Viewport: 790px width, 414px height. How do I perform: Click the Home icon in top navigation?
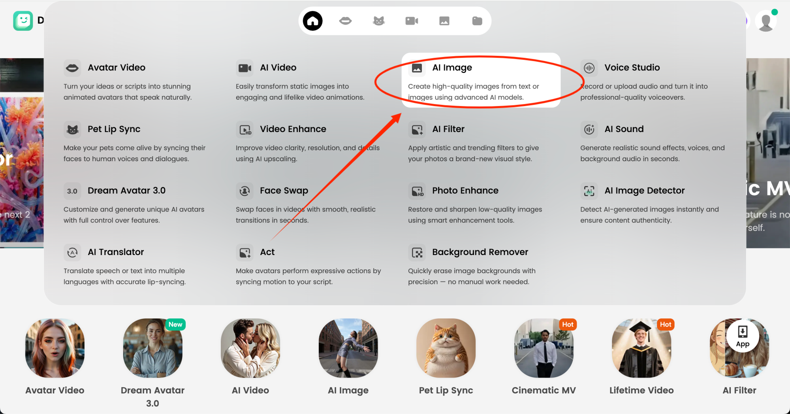(312, 21)
